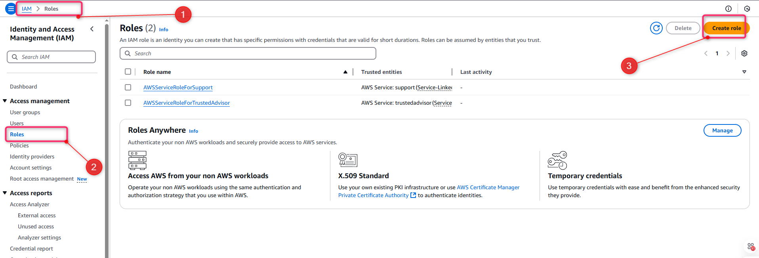This screenshot has width=759, height=258.
Task: Open Users in the sidebar
Action: tap(17, 123)
